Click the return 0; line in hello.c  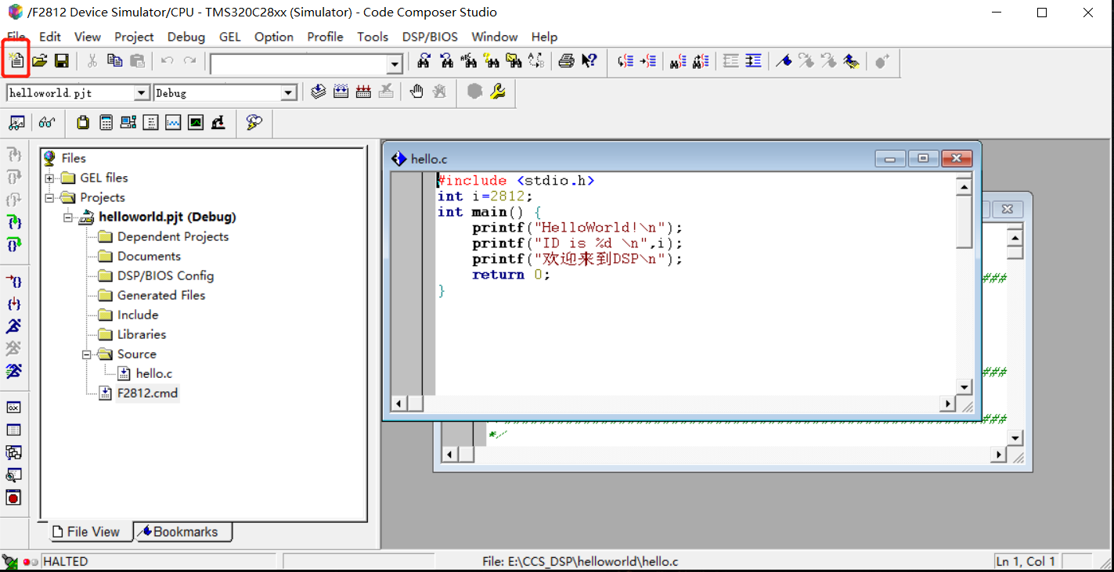511,275
